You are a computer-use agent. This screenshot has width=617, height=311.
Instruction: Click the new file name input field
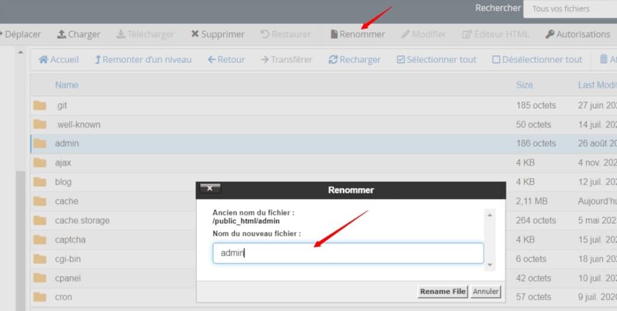tap(348, 253)
